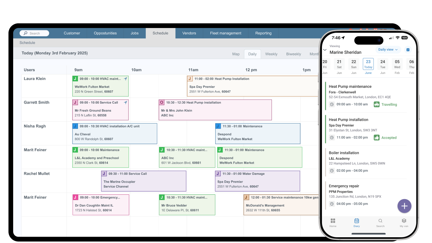
Task: Click the Search input field at top left
Action: tap(34, 33)
